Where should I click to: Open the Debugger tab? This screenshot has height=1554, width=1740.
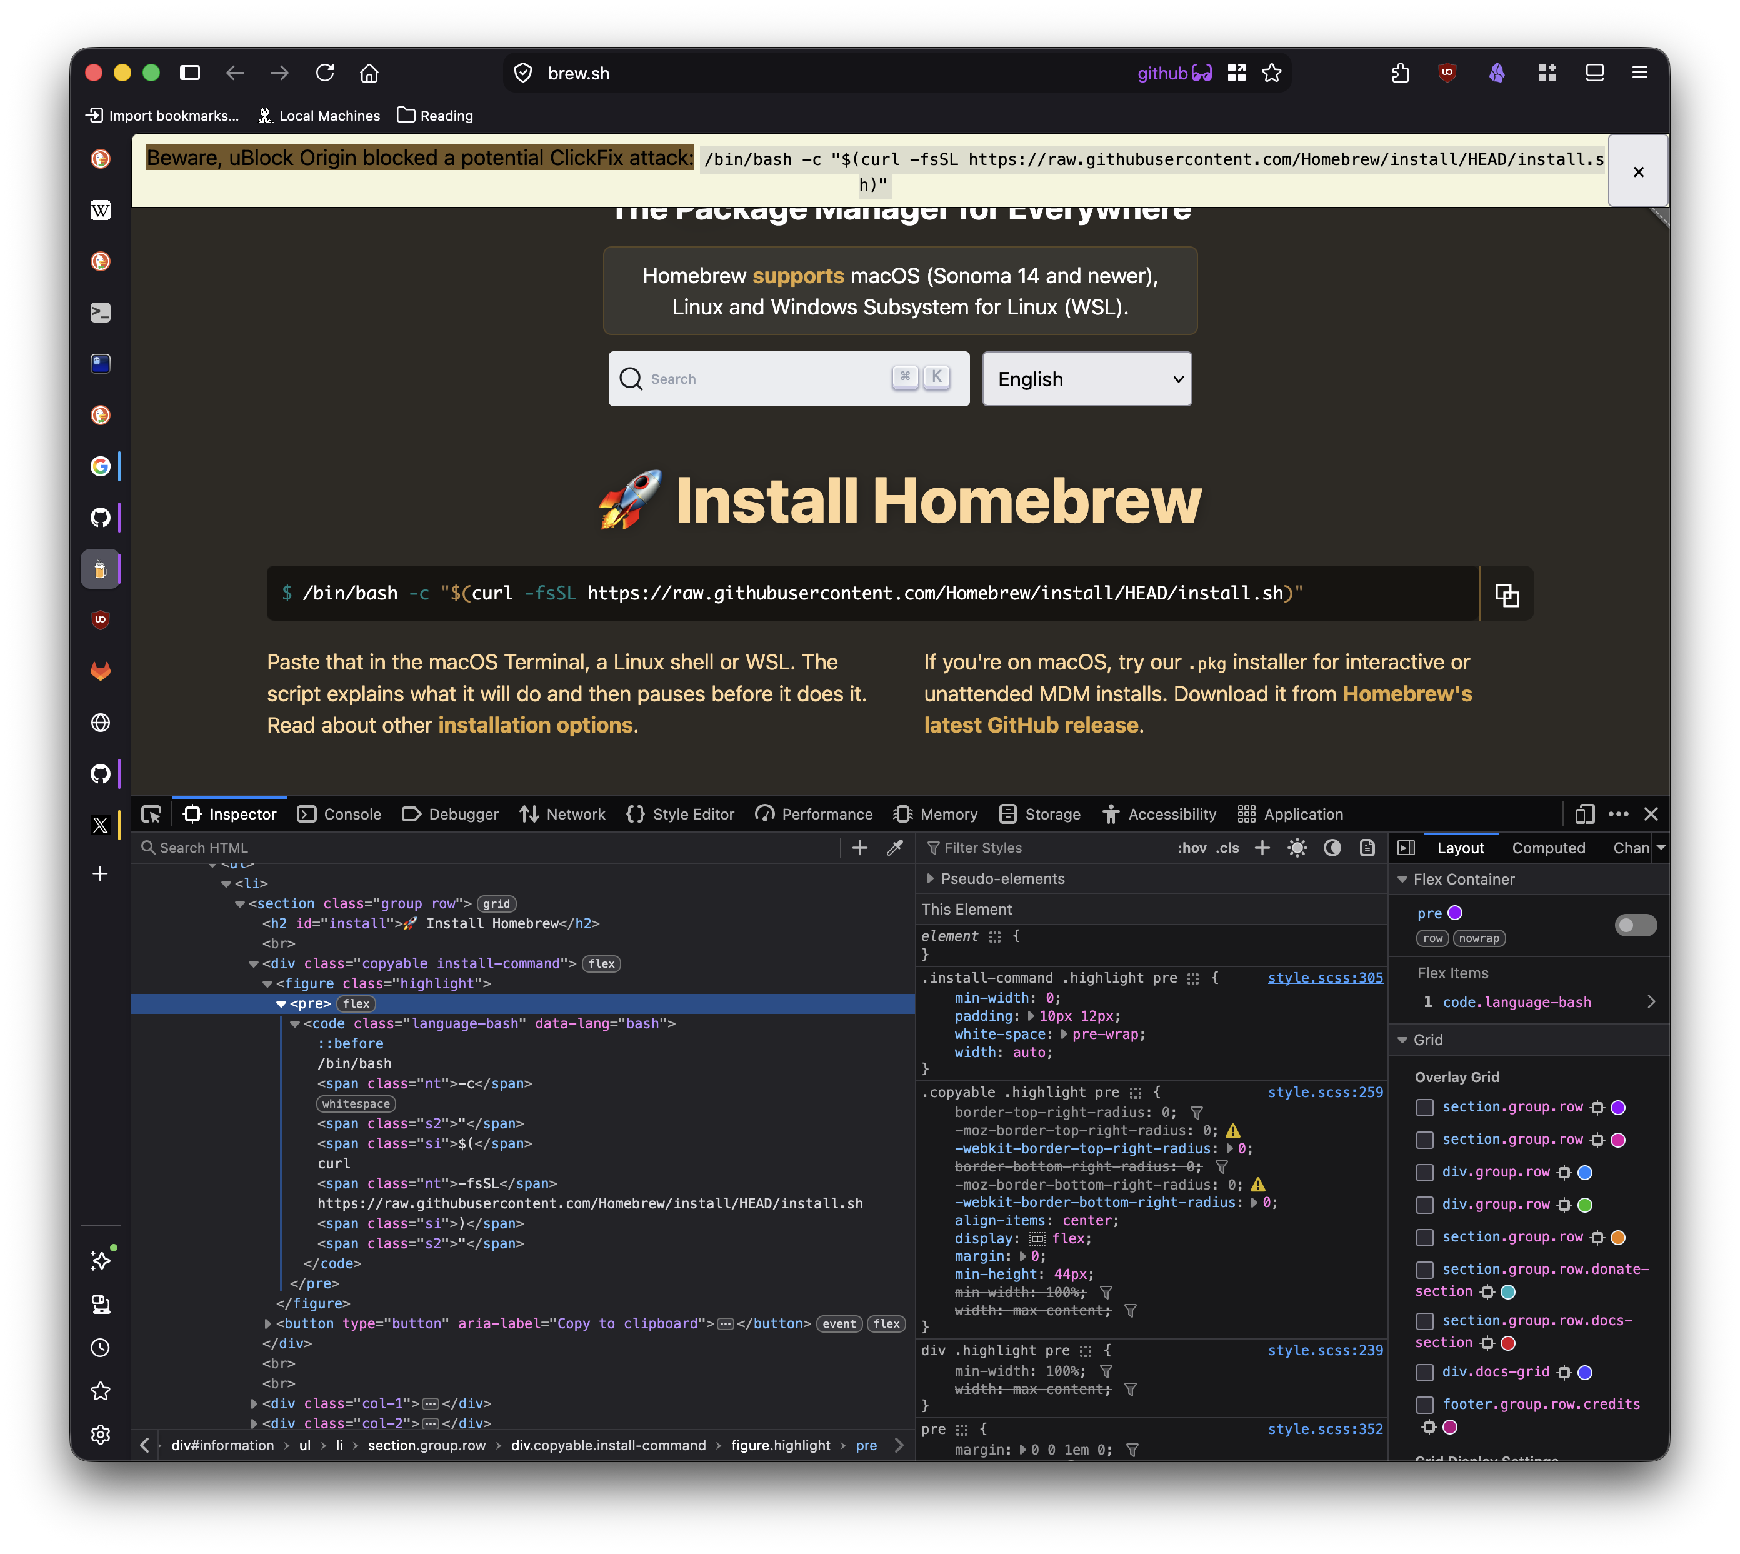(450, 815)
